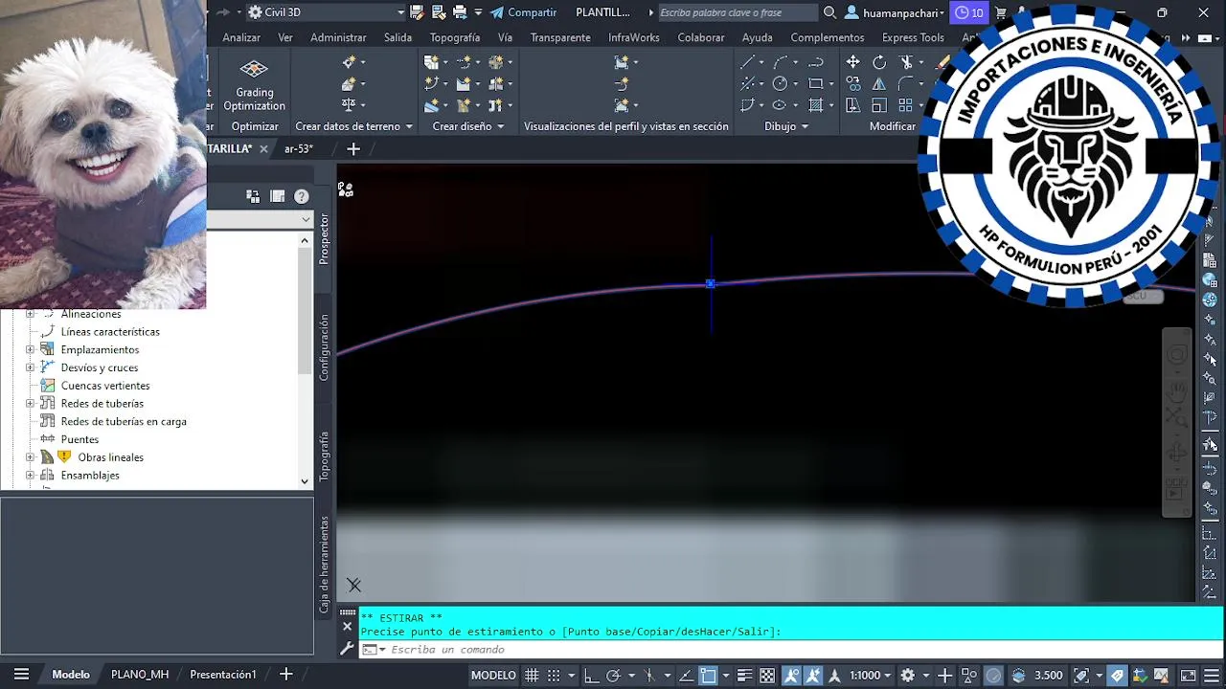Select the Rectangle tool in Dibujo
The image size is (1226, 689).
(x=815, y=83)
